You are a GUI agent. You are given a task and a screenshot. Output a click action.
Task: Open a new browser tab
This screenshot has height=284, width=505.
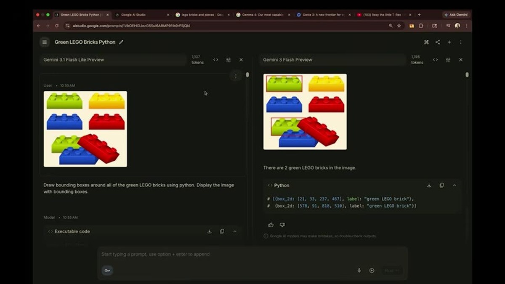tap(419, 15)
